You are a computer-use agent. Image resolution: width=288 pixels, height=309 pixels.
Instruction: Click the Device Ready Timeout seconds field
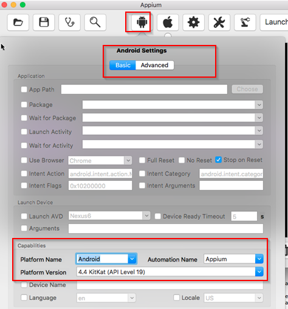(244, 216)
